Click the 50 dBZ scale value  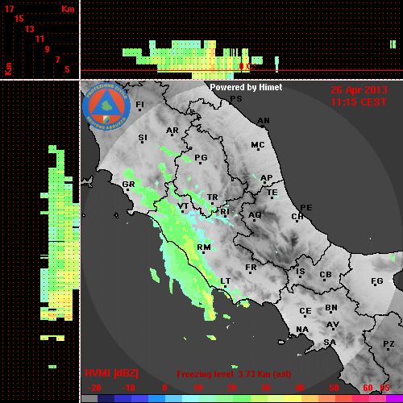click(x=334, y=388)
